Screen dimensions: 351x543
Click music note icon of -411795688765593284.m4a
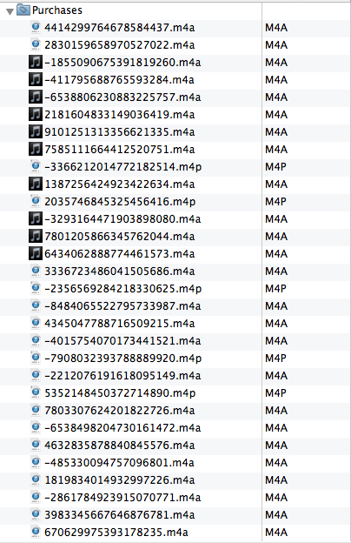(x=36, y=80)
